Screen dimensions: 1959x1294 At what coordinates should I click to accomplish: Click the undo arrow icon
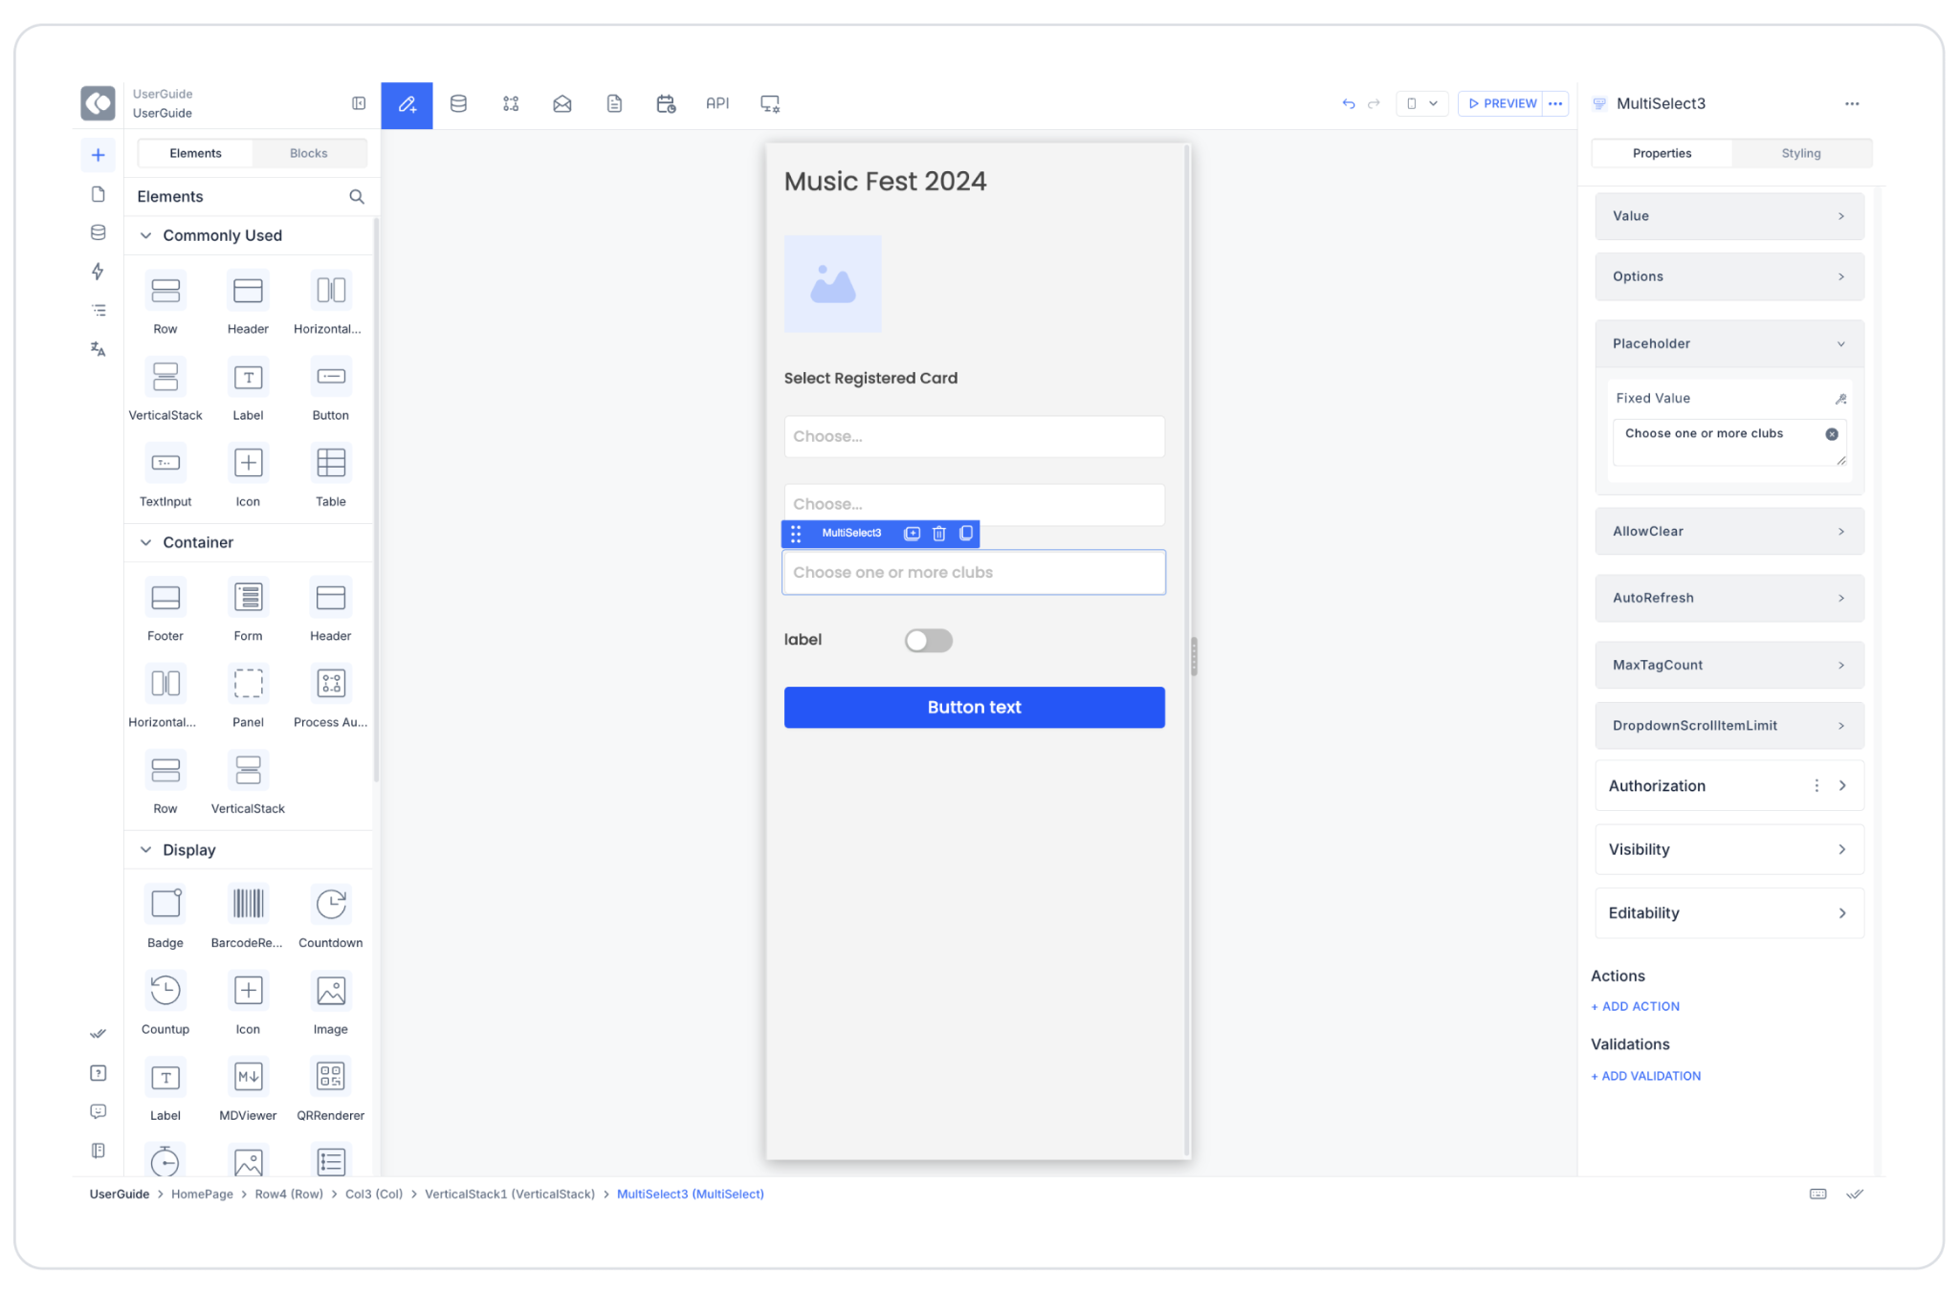pos(1348,103)
